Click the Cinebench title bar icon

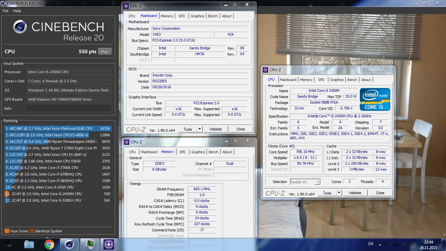click(x=3, y=3)
